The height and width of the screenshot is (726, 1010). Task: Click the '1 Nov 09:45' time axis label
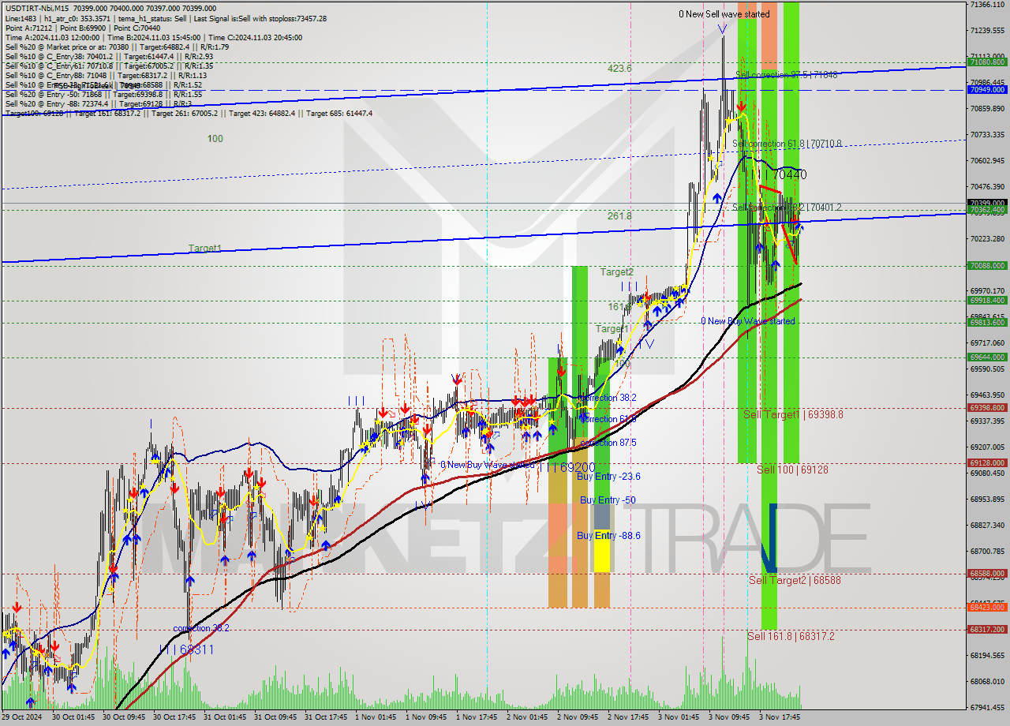click(425, 717)
